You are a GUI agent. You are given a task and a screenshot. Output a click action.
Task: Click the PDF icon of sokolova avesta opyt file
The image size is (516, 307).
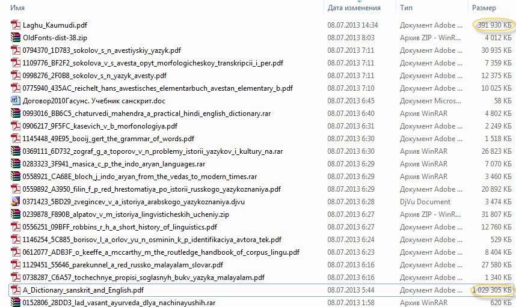tap(16, 62)
